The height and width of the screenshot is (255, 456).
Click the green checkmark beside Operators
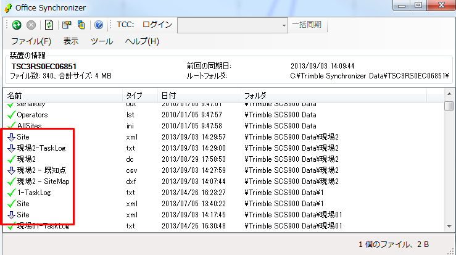11,115
